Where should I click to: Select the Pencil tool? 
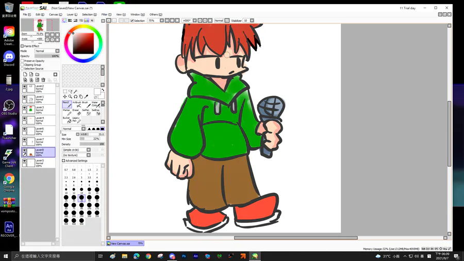coord(67,105)
